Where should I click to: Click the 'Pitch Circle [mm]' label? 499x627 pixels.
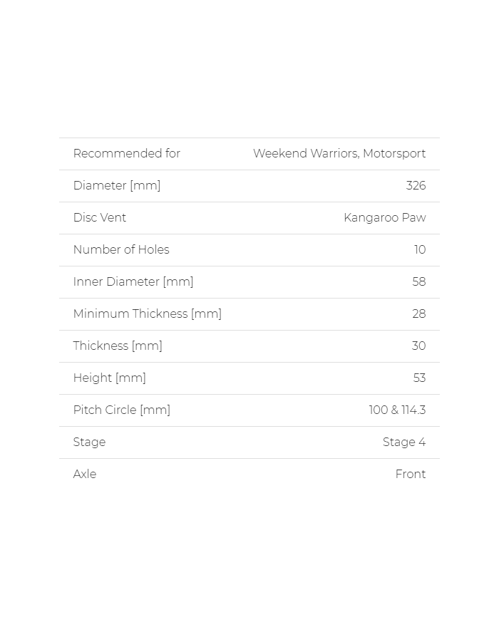[122, 410]
